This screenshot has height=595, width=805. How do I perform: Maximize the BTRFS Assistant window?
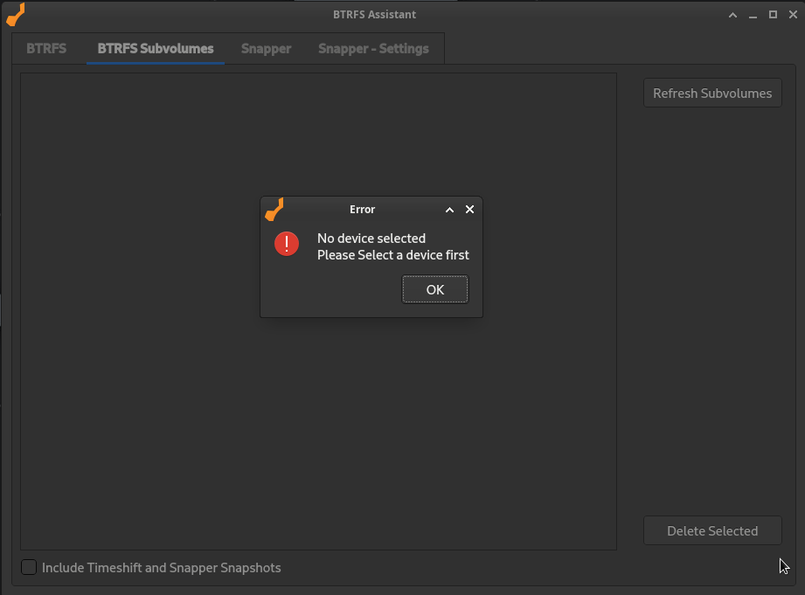(x=773, y=15)
